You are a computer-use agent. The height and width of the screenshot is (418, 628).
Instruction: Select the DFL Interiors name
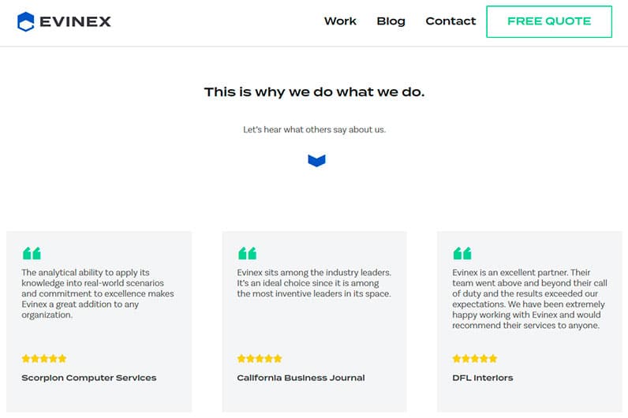click(x=483, y=378)
